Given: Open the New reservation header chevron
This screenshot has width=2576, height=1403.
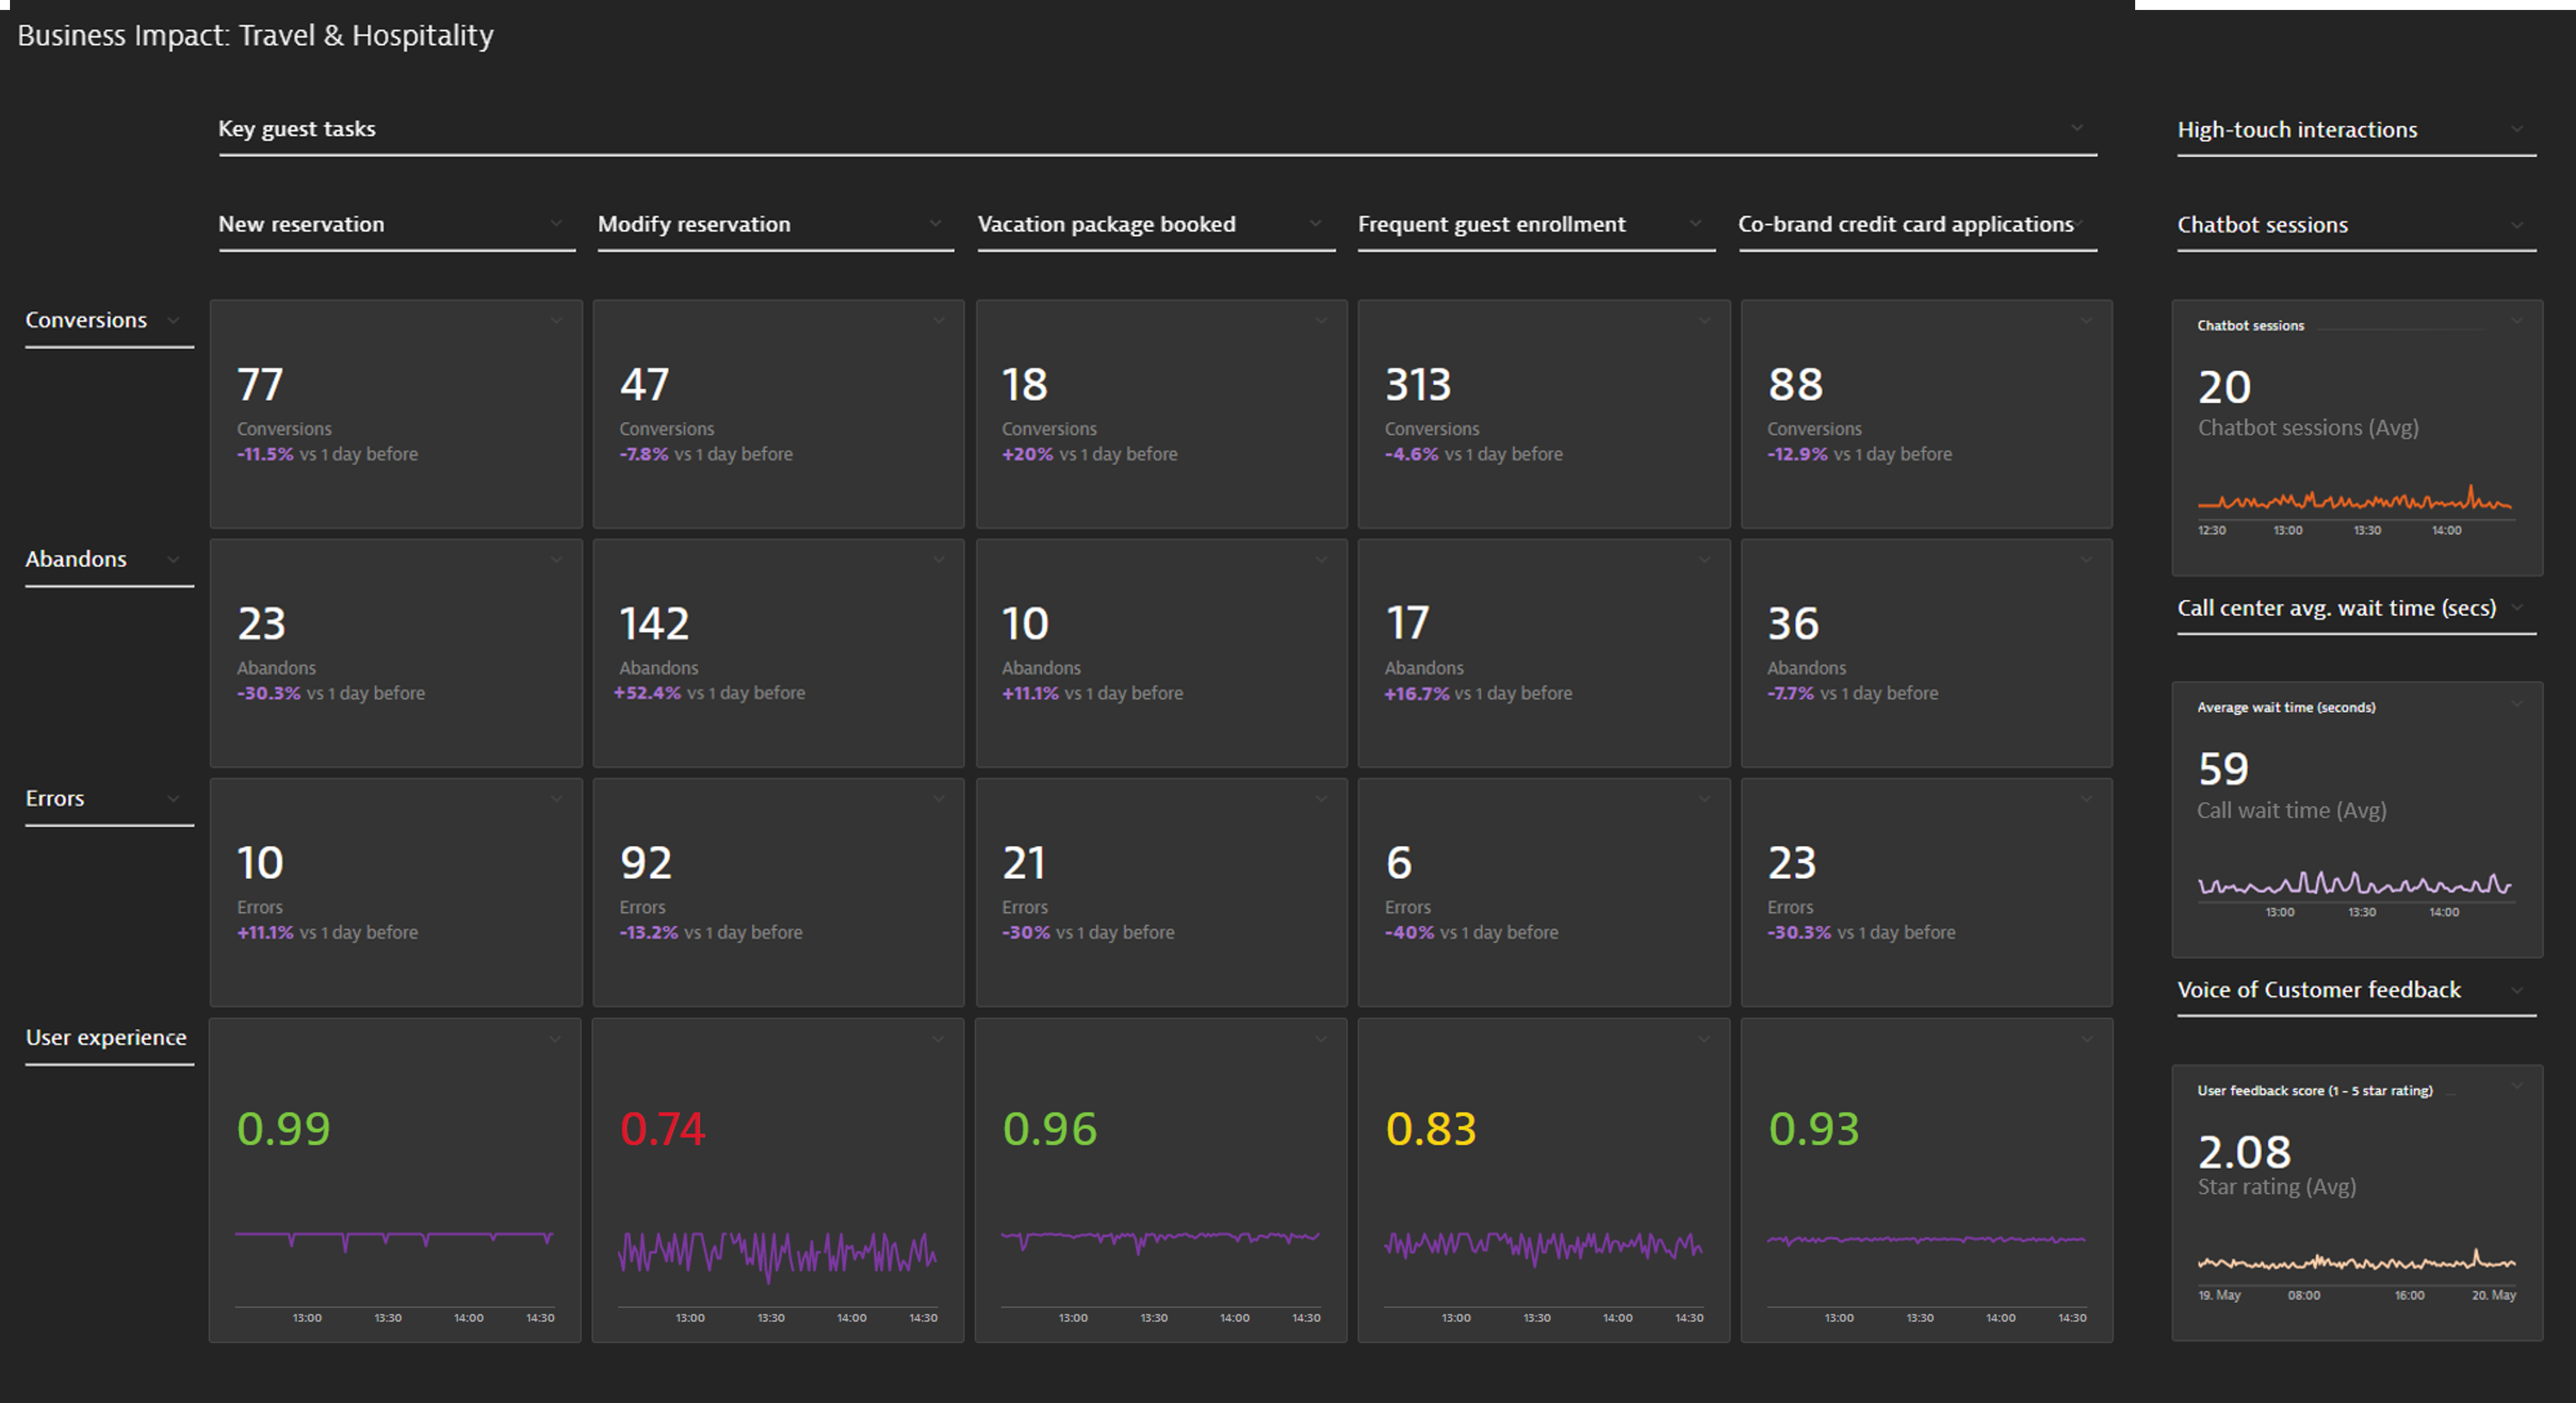Looking at the screenshot, I should [556, 223].
